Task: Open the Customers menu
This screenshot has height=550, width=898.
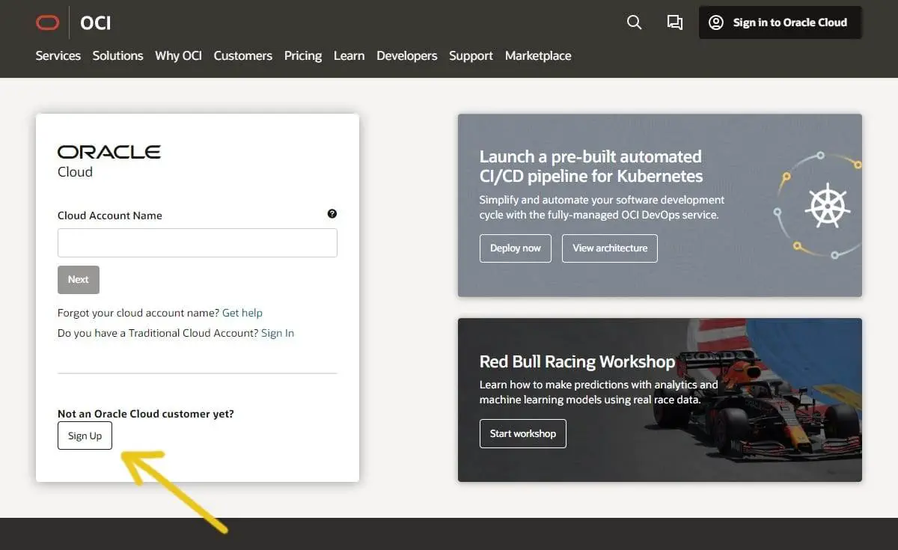Action: (242, 55)
